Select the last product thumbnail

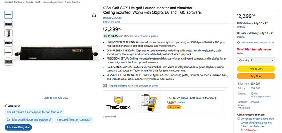pyautogui.click(x=8, y=62)
